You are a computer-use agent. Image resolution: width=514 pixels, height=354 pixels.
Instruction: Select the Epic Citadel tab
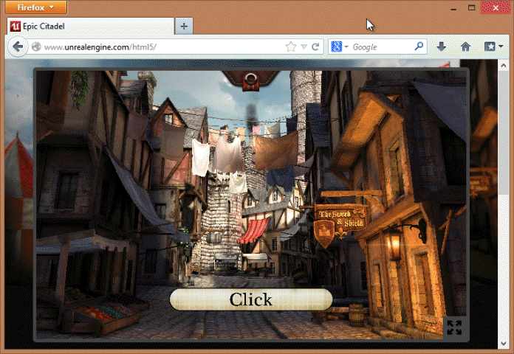(x=90, y=27)
